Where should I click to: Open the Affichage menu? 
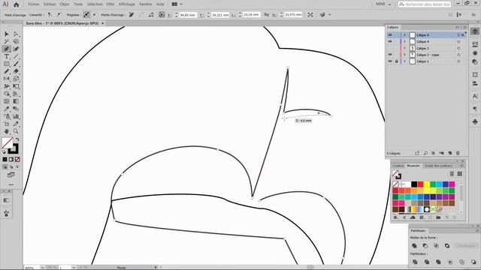click(127, 4)
